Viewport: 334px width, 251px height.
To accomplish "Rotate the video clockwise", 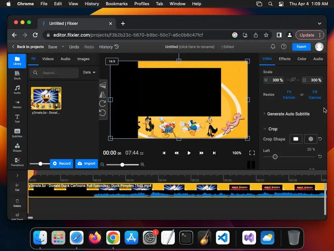I will coord(102,104).
